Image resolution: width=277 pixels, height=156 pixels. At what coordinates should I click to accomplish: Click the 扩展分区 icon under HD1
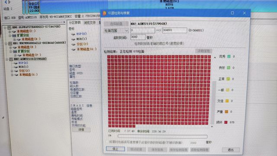tap(15, 51)
